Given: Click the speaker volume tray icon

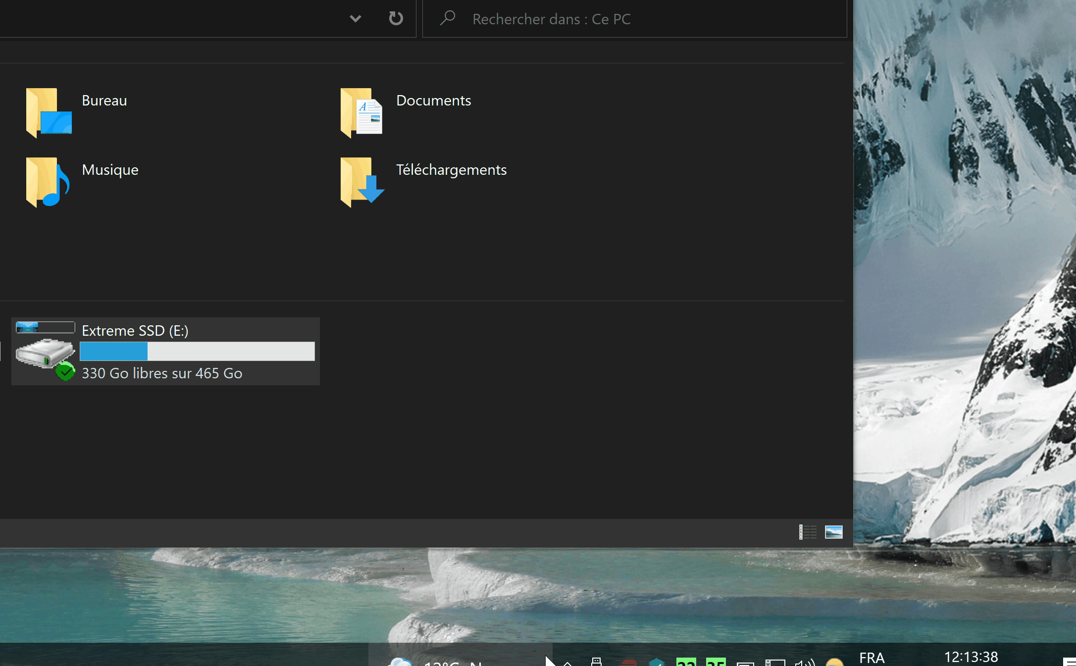Looking at the screenshot, I should [x=805, y=663].
